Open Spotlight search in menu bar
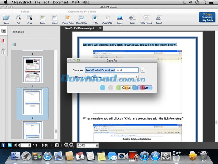218x164 pixels. pos(204,2)
